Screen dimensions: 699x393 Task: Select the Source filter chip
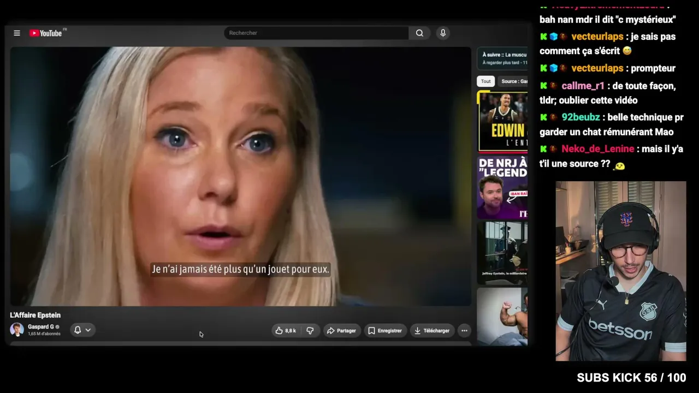(x=513, y=81)
